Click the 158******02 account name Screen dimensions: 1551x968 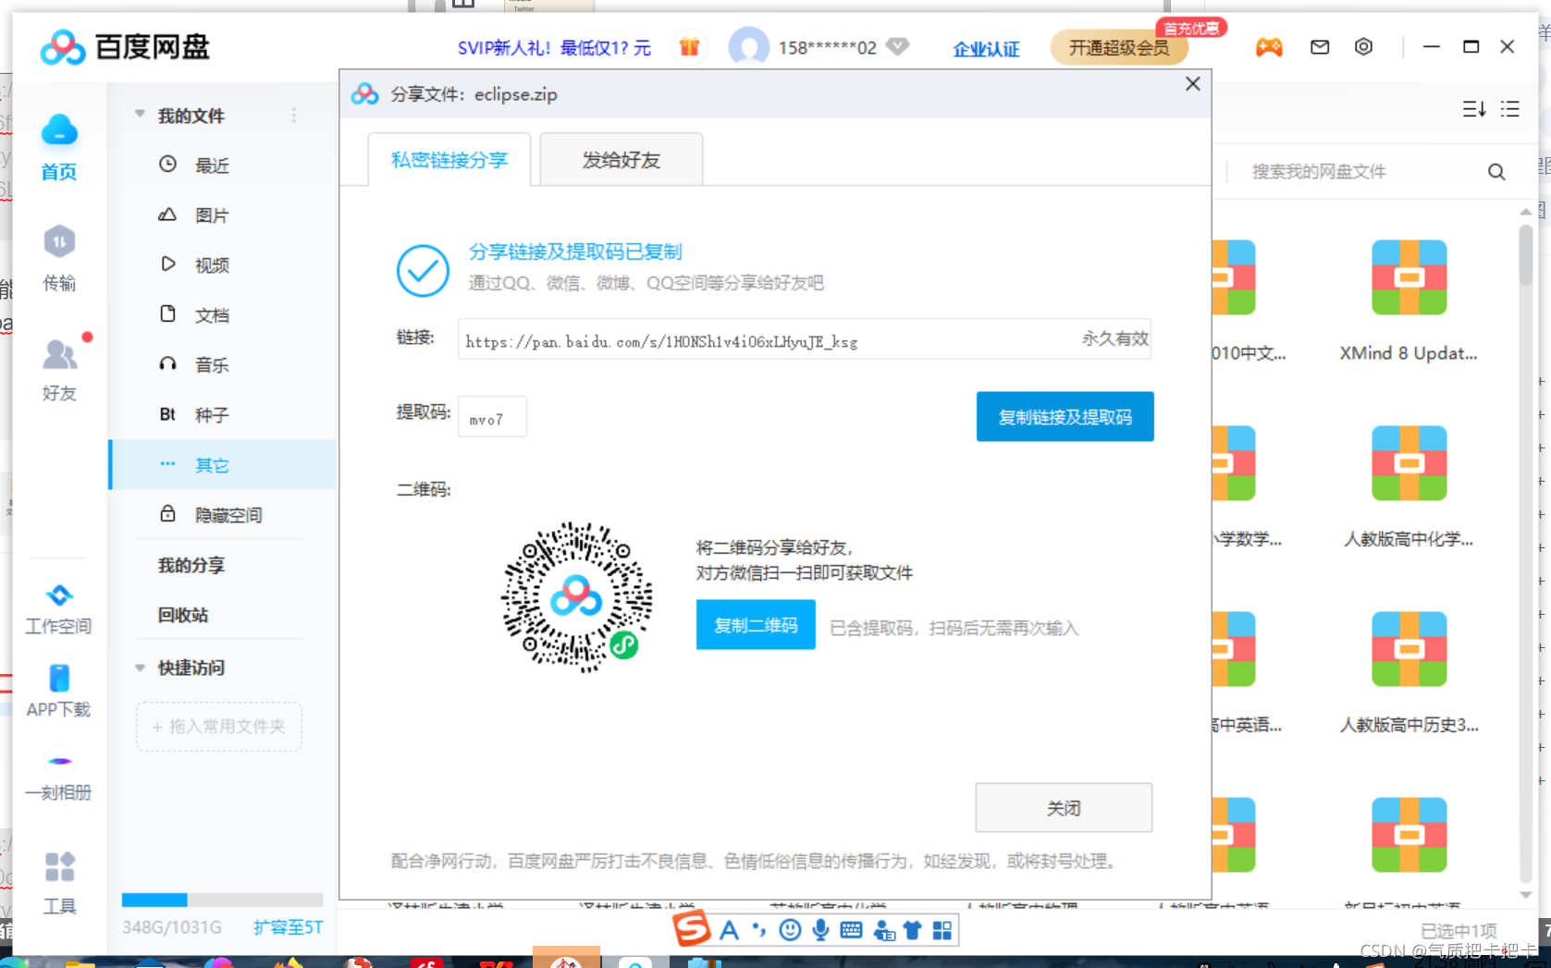[x=827, y=48]
